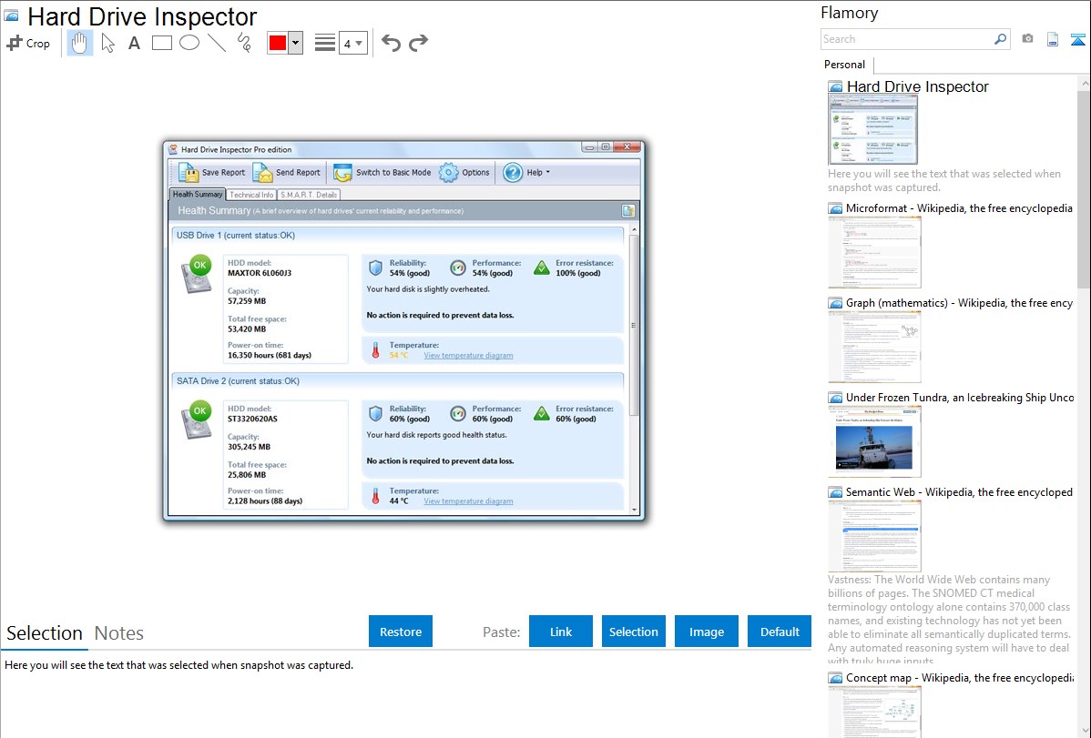Switch to the Selection tab
This screenshot has width=1091, height=738.
pos(45,633)
